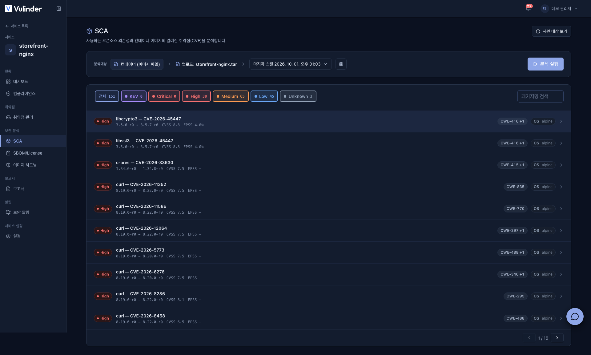591x355 pixels.
Task: Open 데모 관리자 user menu
Action: coord(559,9)
